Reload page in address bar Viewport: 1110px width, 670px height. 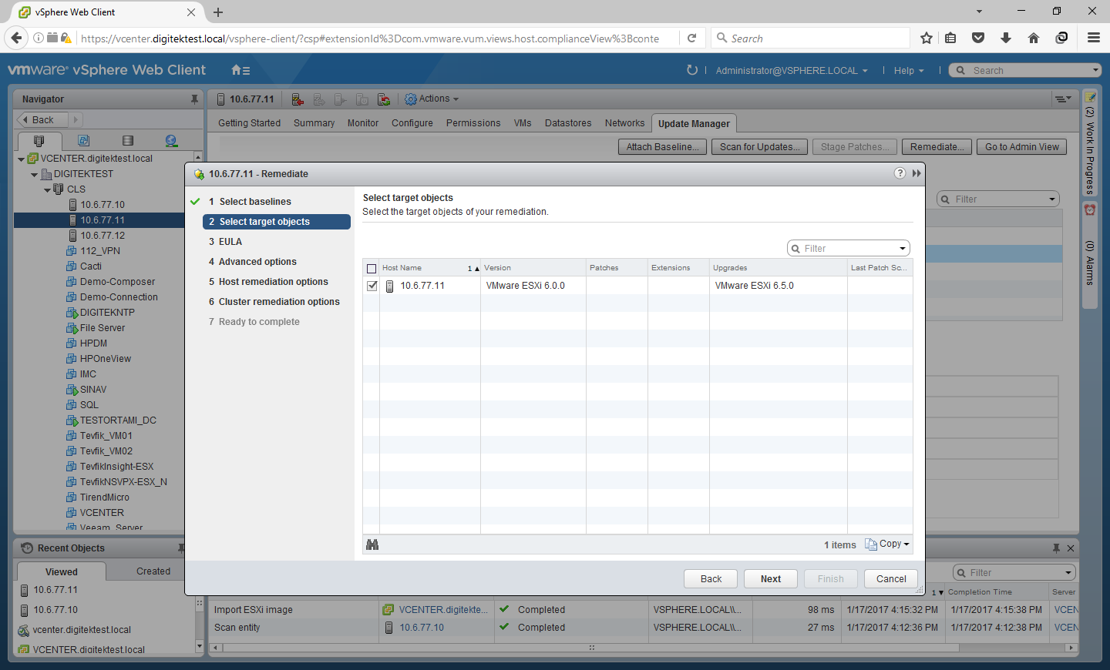(692, 38)
